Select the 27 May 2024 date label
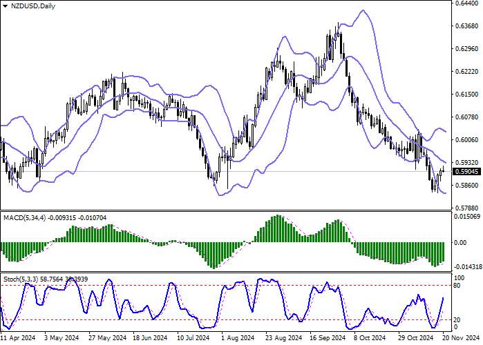This screenshot has height=345, width=483. tap(108, 338)
